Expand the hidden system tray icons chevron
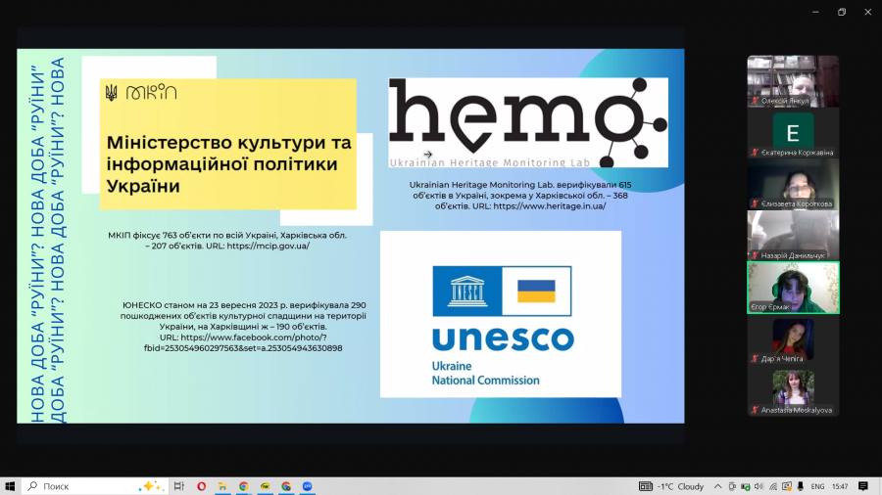 [717, 486]
